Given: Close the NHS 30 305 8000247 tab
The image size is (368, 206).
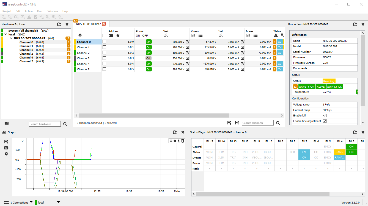Looking at the screenshot, I should 104,24.
